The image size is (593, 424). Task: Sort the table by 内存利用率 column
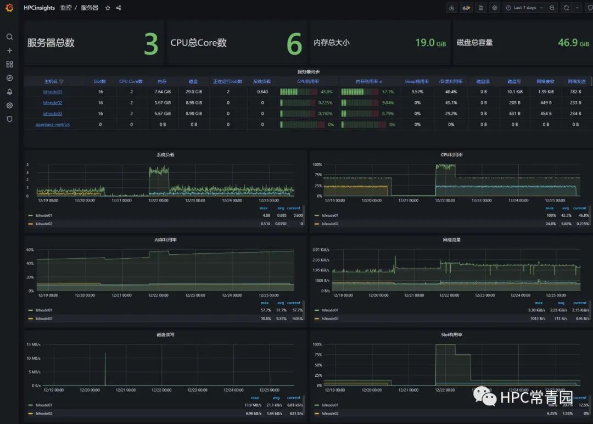[367, 81]
